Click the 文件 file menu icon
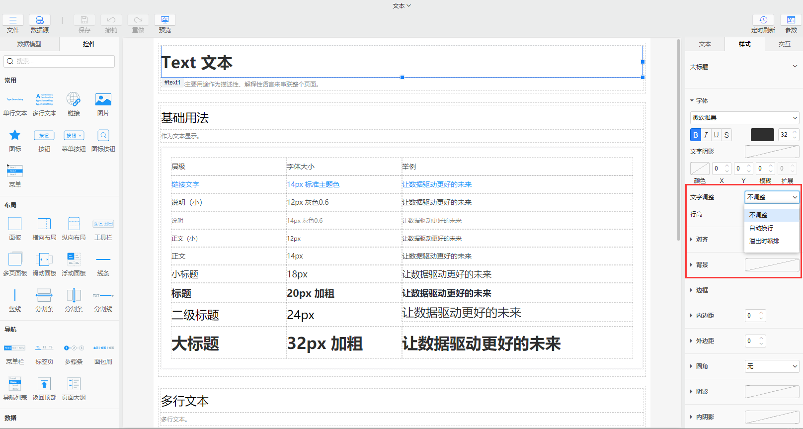This screenshot has width=803, height=429. [x=13, y=20]
